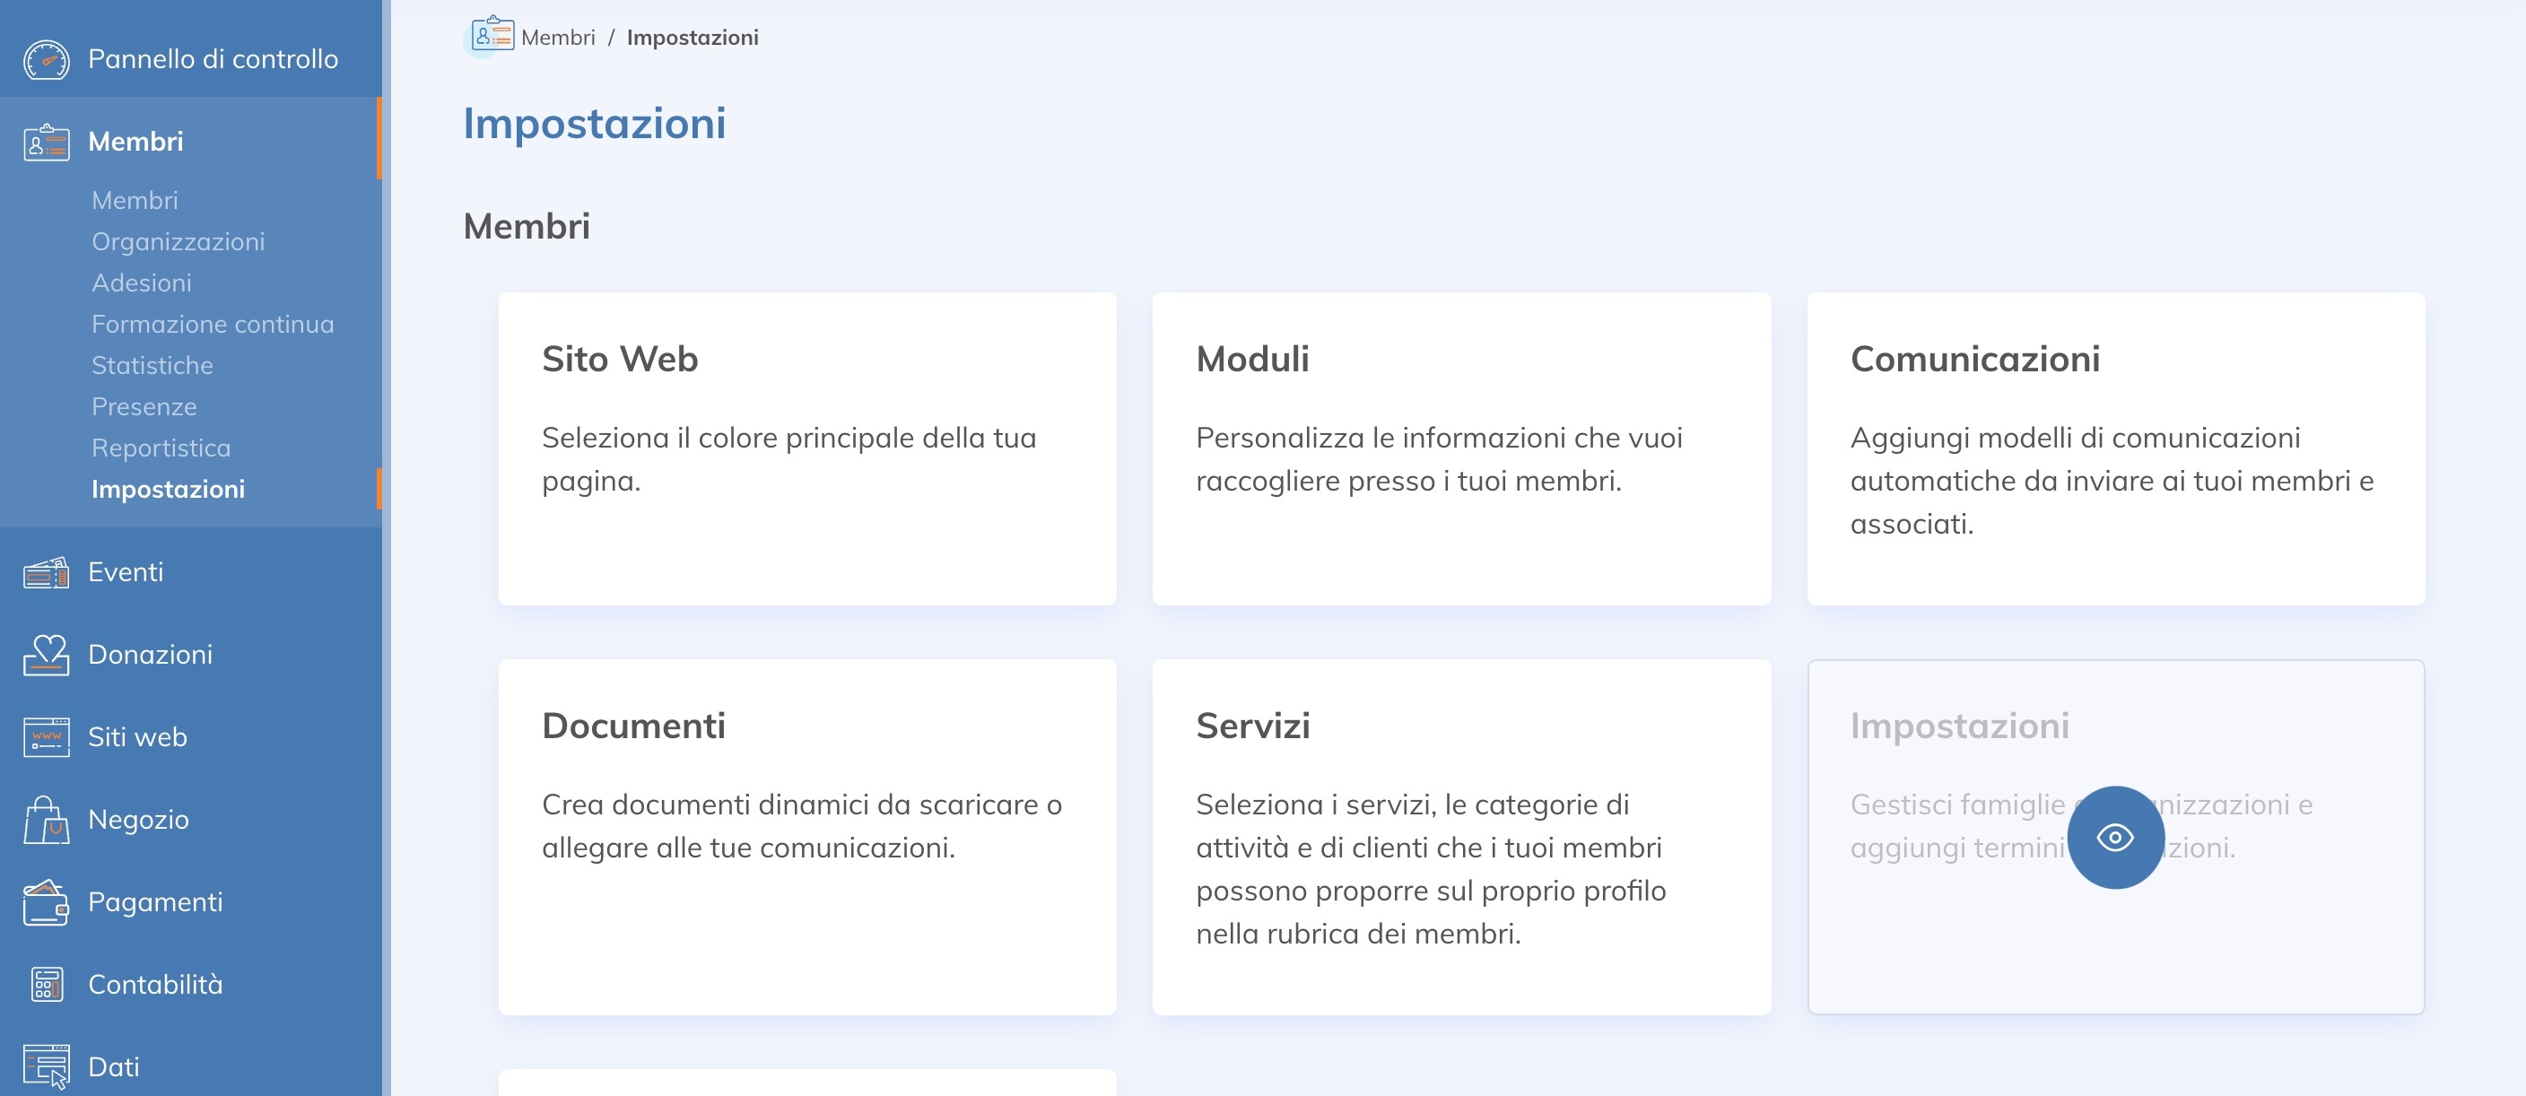2526x1096 pixels.
Task: Click the Membri icon in the breadcrumb
Action: 493,36
